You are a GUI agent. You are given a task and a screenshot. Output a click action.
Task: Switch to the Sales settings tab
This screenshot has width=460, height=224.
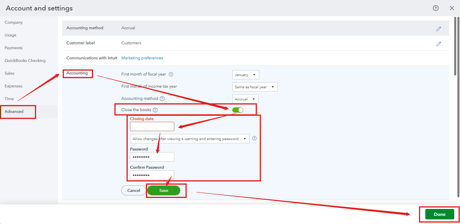tap(10, 73)
